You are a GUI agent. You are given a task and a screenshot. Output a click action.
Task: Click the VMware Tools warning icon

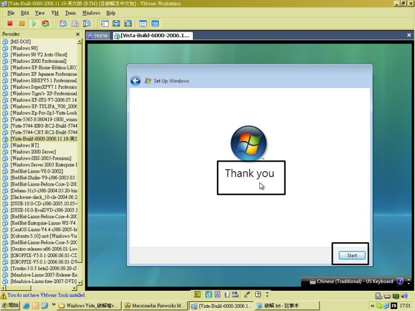click(4, 295)
